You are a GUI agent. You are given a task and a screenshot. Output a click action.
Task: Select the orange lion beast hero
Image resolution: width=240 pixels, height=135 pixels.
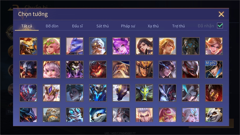(x=28, y=46)
